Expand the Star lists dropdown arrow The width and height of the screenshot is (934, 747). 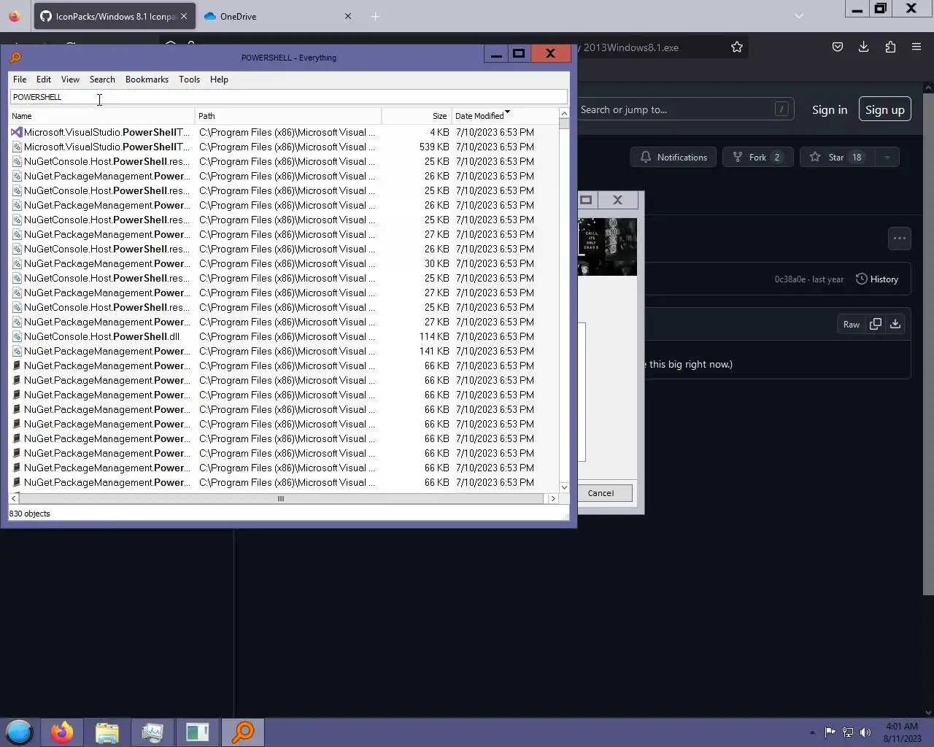[x=887, y=157]
